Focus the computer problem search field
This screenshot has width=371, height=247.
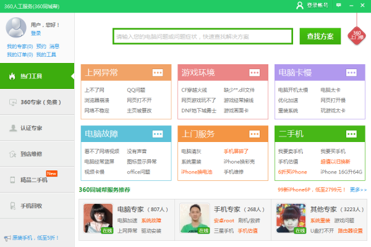[x=202, y=36]
